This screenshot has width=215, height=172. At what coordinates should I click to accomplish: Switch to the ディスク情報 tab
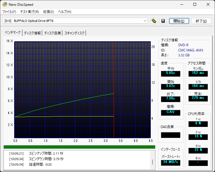pos(32,33)
